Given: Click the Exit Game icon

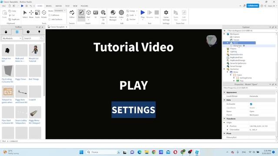Looking at the screenshot, I should tap(184, 15).
